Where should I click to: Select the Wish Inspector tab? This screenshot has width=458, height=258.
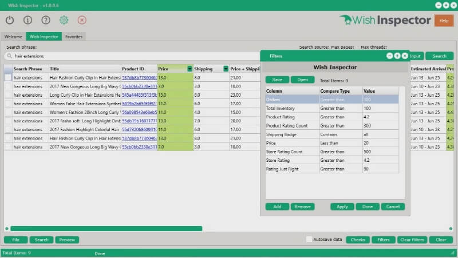(x=44, y=37)
